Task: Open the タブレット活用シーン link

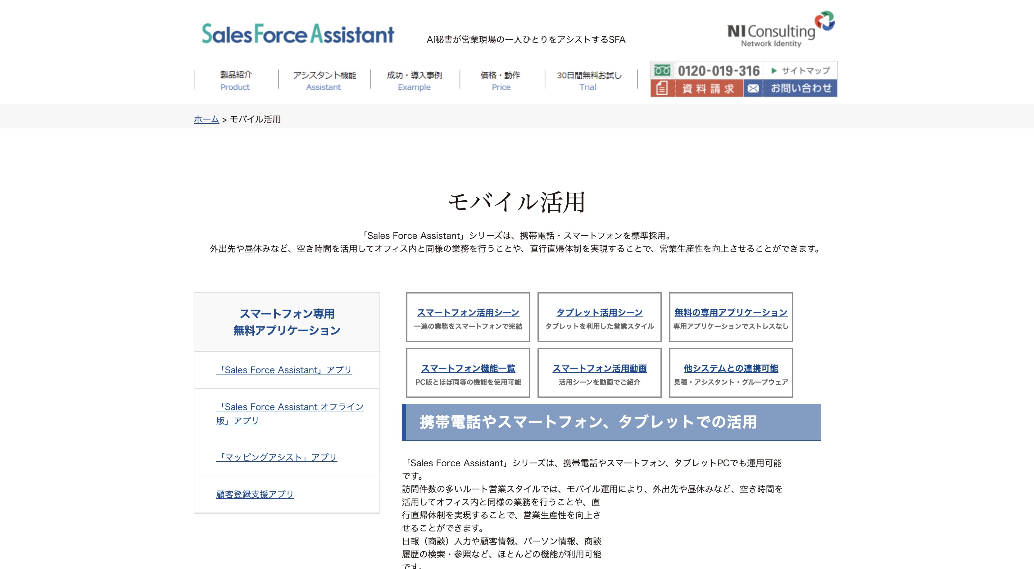Action: 599,312
